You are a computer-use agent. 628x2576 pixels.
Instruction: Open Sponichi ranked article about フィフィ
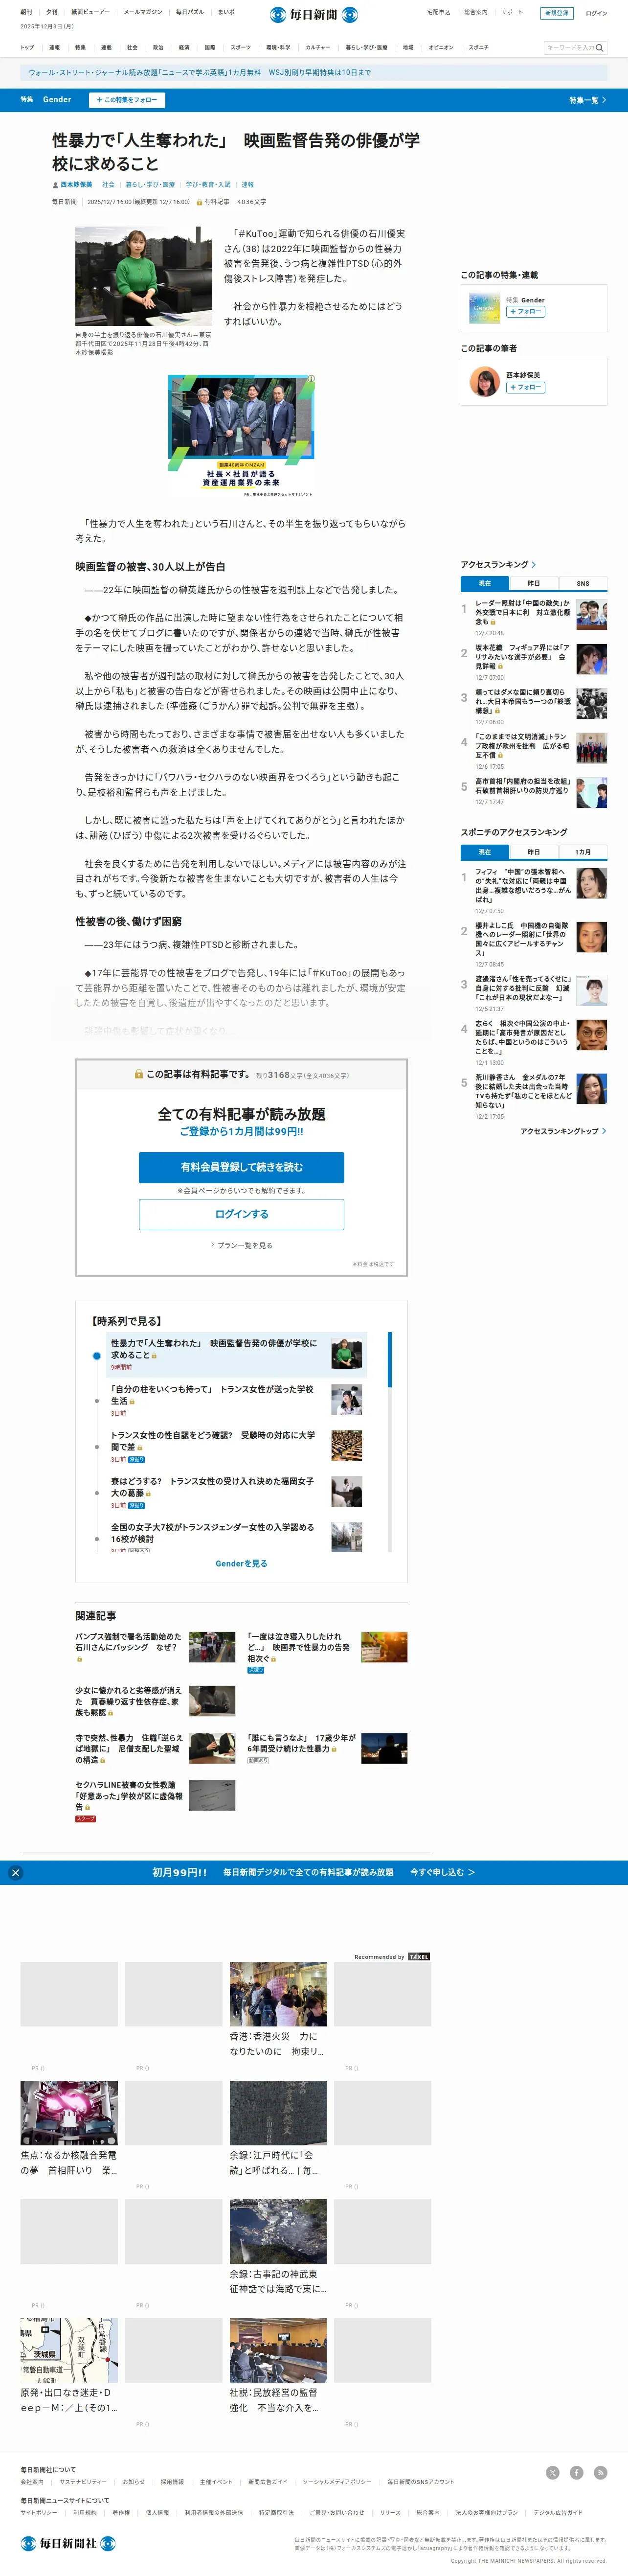click(524, 886)
